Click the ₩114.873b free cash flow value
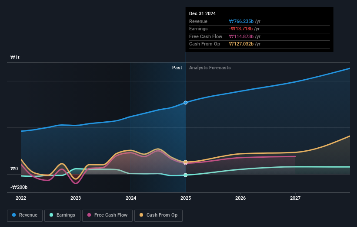Image resolution: width=357 pixels, height=227 pixels. [241, 36]
